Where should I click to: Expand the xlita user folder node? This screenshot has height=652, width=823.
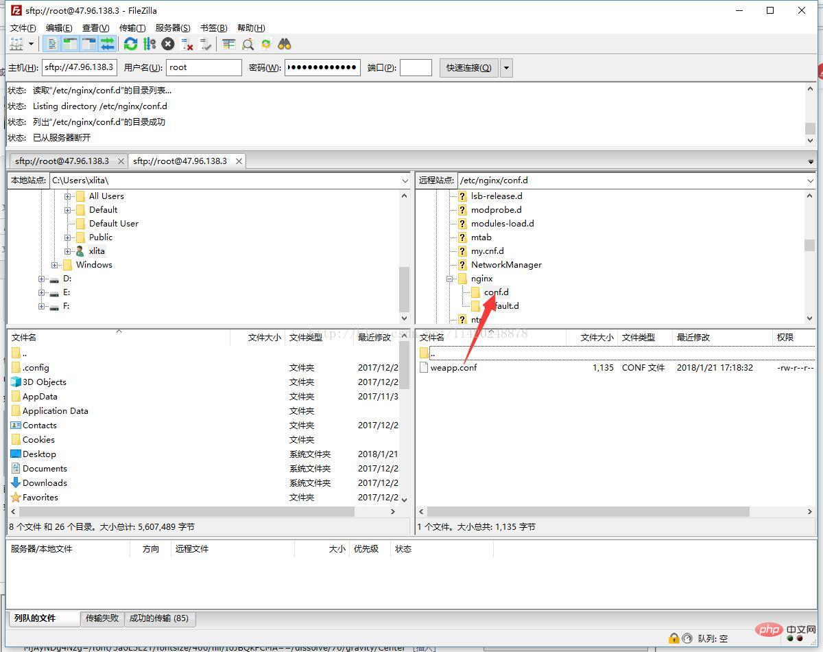coord(68,251)
